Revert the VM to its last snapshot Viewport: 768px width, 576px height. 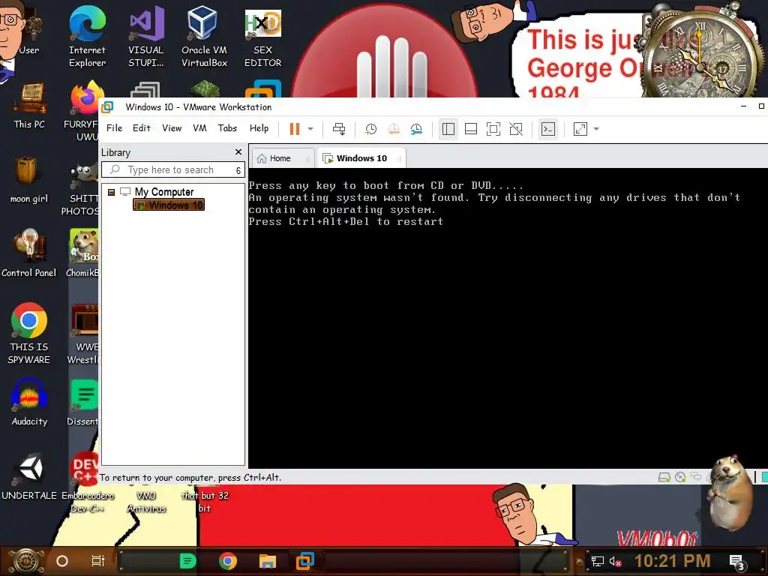click(x=394, y=129)
